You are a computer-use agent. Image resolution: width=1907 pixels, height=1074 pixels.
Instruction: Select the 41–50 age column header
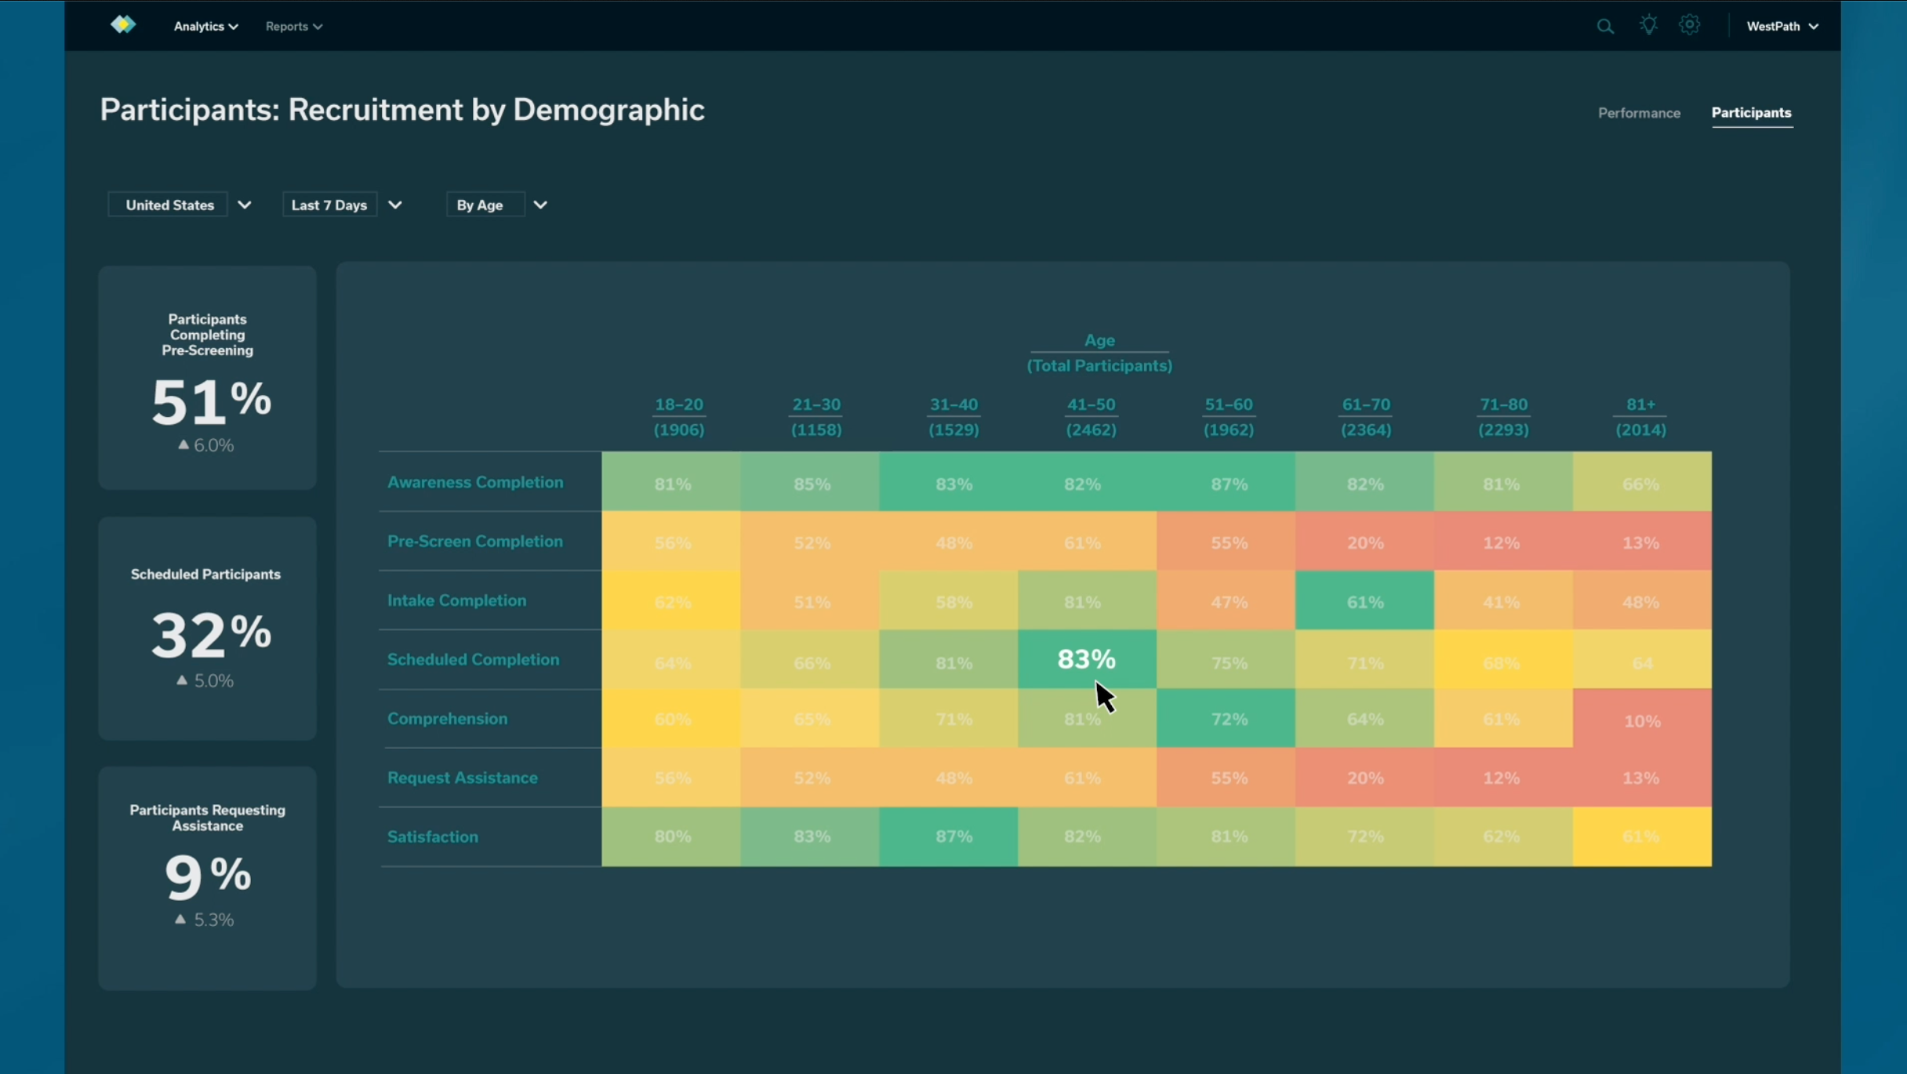pos(1091,405)
